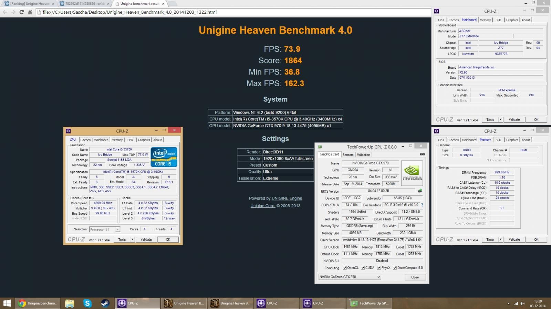Viewport: 551px width, 309px height.
Task: Open About tab in processor CPU-Z window
Action: coord(157,140)
